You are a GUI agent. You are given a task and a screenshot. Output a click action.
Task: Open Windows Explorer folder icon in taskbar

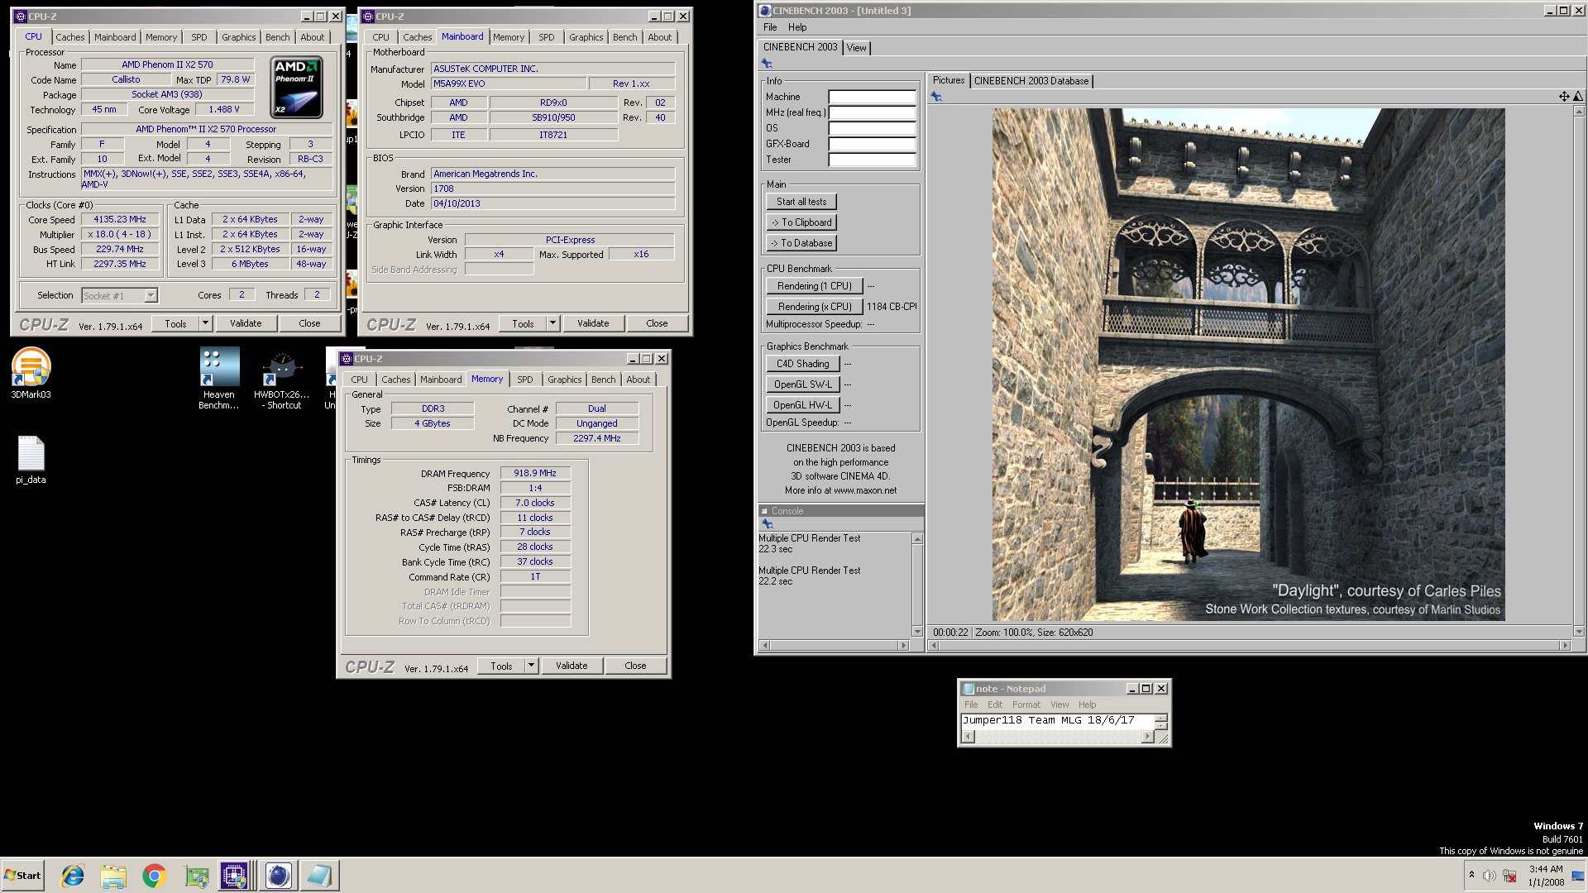click(113, 876)
